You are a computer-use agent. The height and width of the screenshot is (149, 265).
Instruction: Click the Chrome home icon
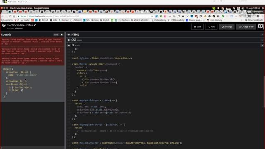click(x=14, y=16)
